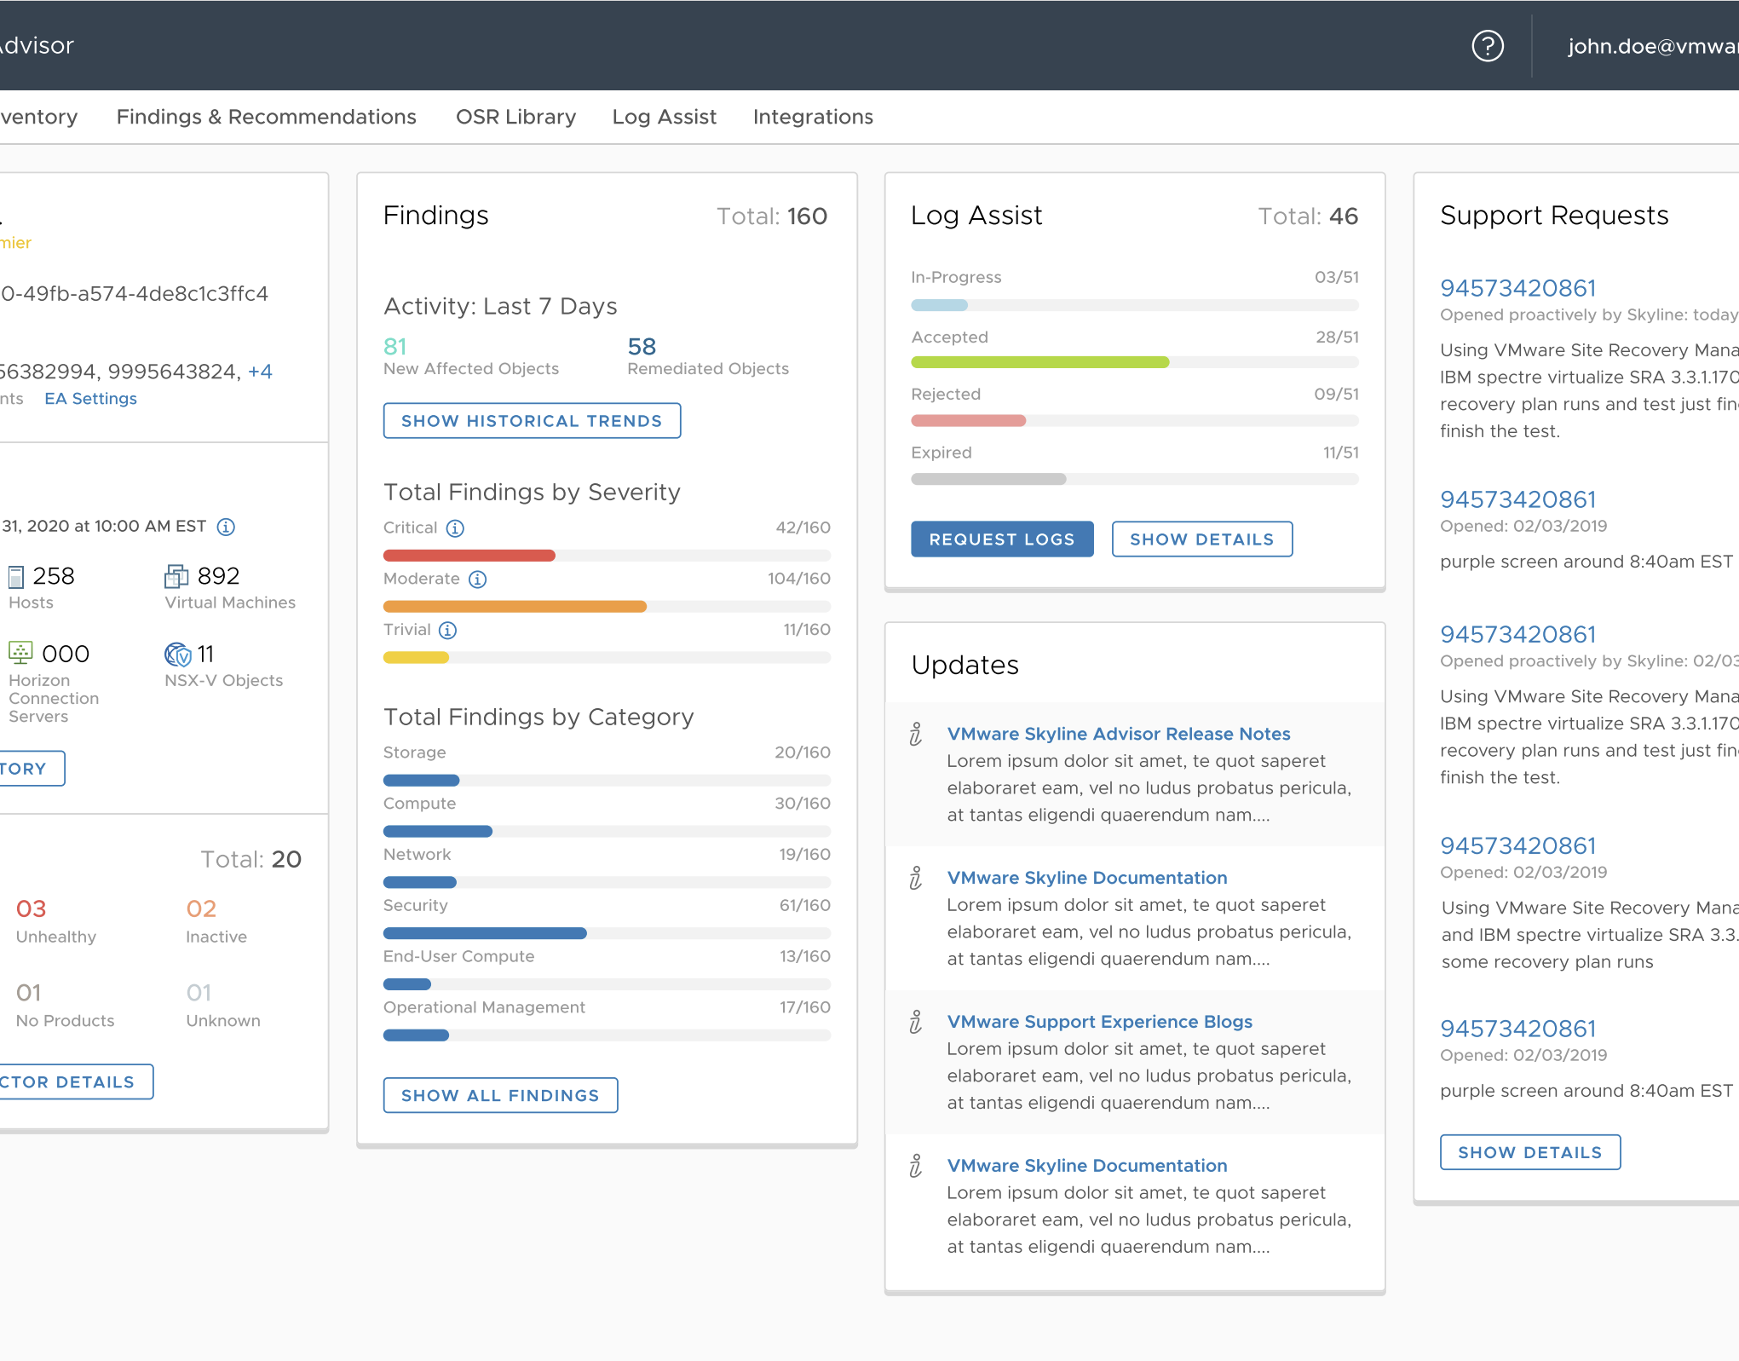Click the Accepted green progress bar
Image resolution: width=1739 pixels, height=1361 pixels.
pos(1039,362)
